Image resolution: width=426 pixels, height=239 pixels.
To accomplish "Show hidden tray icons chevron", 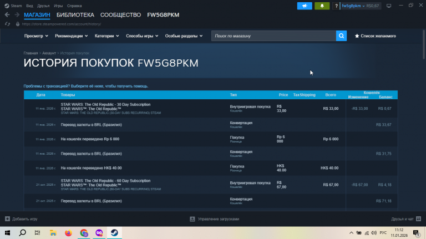I will [x=351, y=233].
